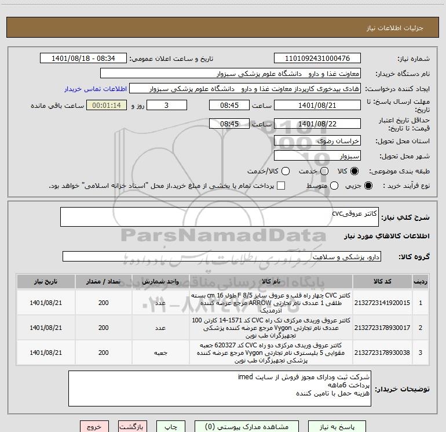The image size is (446, 432).
Task: Click the خروج exit button
Action: click(94, 427)
